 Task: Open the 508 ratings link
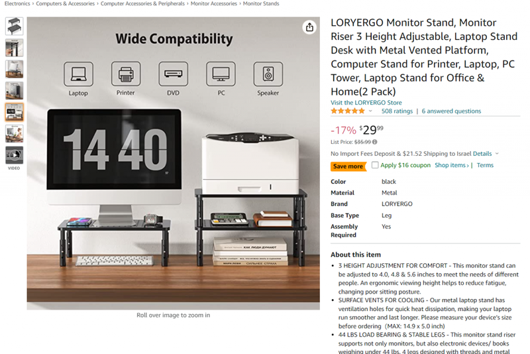(397, 111)
